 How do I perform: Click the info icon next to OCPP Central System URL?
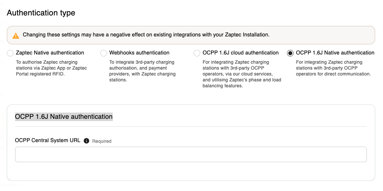coord(86,140)
